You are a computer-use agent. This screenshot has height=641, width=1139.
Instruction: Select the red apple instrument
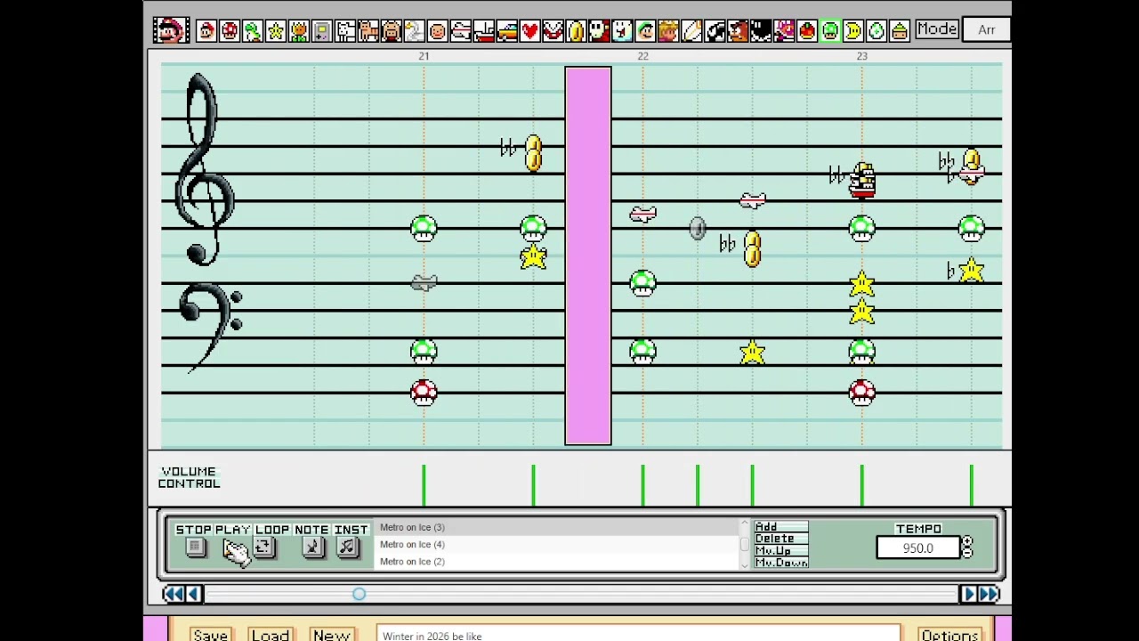pyautogui.click(x=808, y=30)
